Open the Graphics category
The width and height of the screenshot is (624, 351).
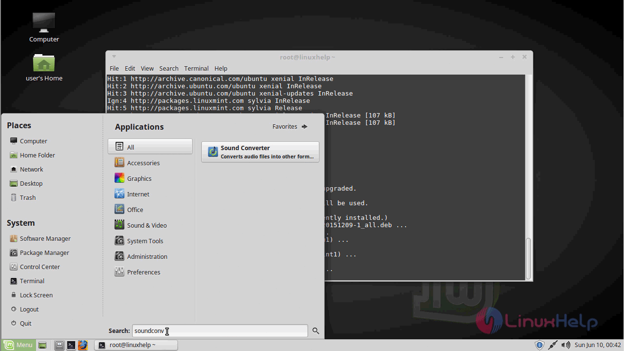click(150, 178)
